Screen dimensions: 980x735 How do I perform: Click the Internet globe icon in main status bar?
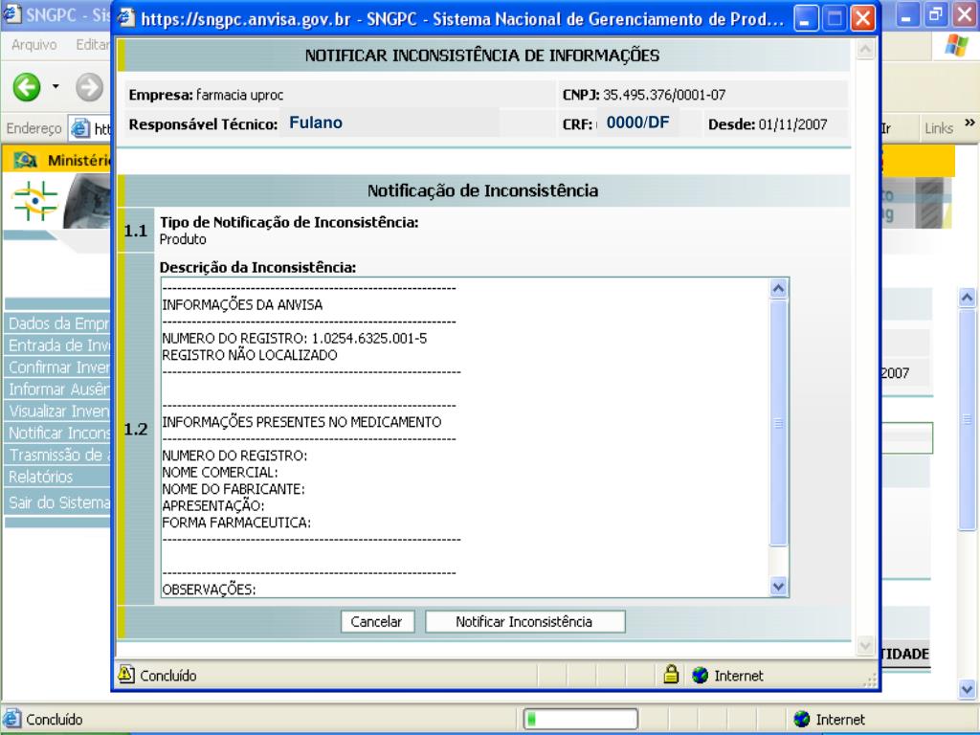(802, 720)
